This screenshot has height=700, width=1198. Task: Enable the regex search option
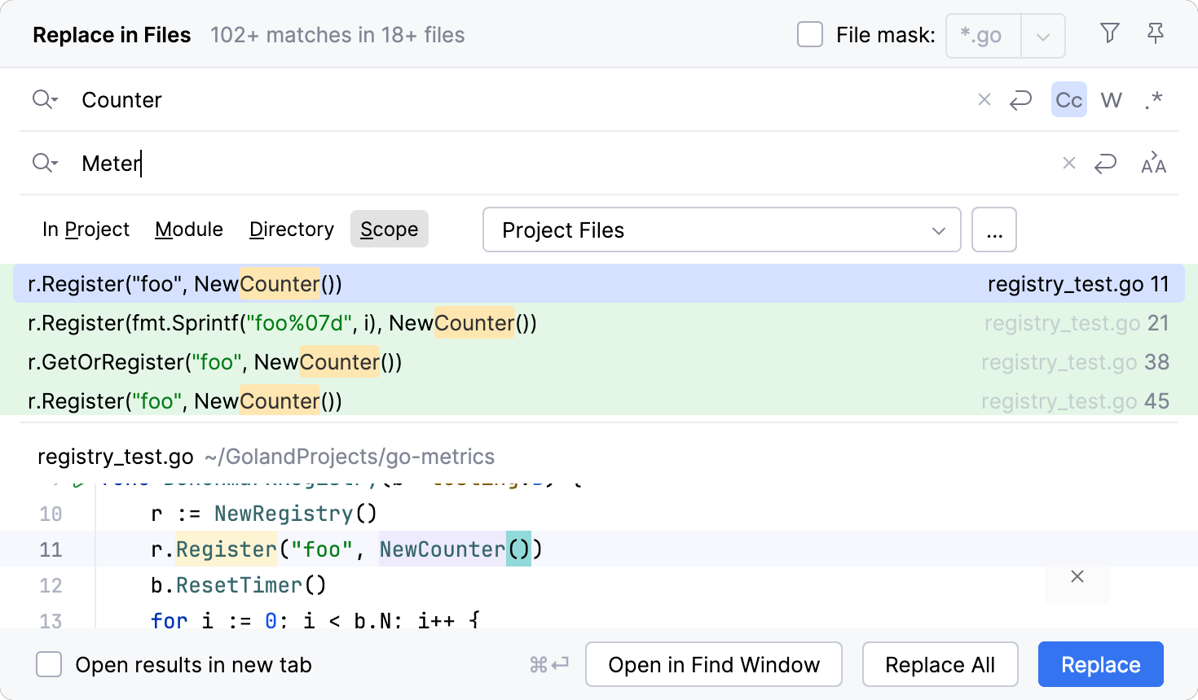tap(1153, 99)
